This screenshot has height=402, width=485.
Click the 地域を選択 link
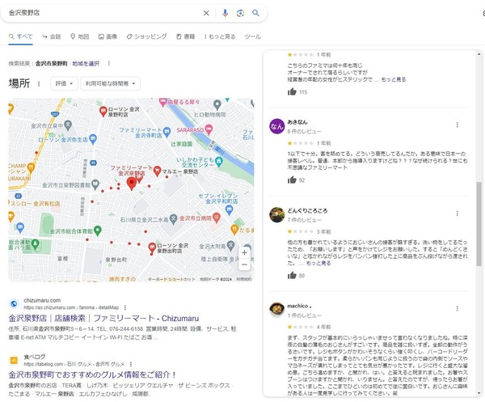(86, 63)
